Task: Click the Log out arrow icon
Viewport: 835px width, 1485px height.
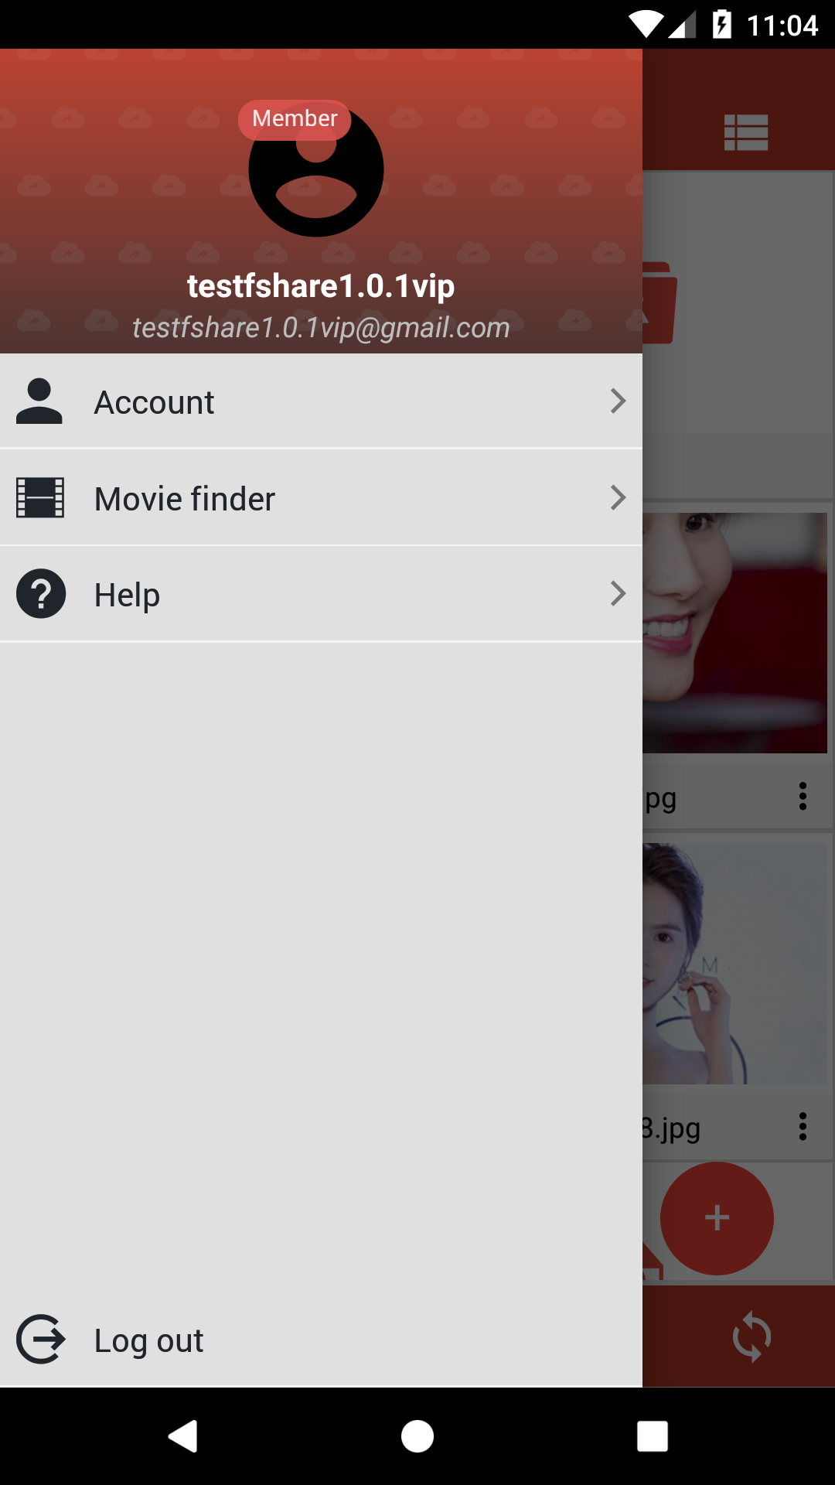Action: (41, 1340)
